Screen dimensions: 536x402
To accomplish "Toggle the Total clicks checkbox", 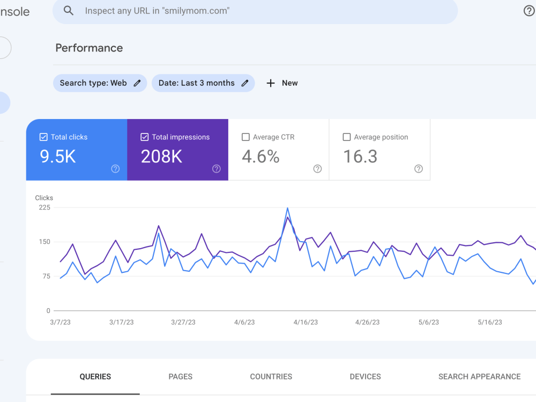I will tap(43, 137).
